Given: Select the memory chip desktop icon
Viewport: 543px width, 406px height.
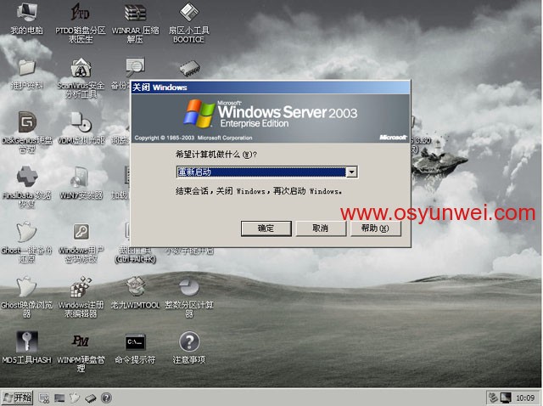Looking at the screenshot, I should (x=189, y=68).
